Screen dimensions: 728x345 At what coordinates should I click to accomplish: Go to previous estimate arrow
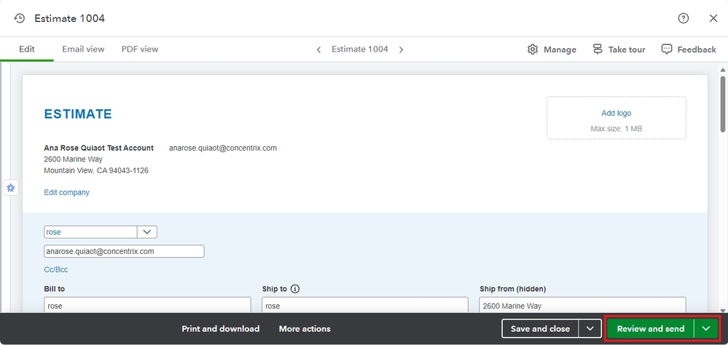pyautogui.click(x=318, y=49)
